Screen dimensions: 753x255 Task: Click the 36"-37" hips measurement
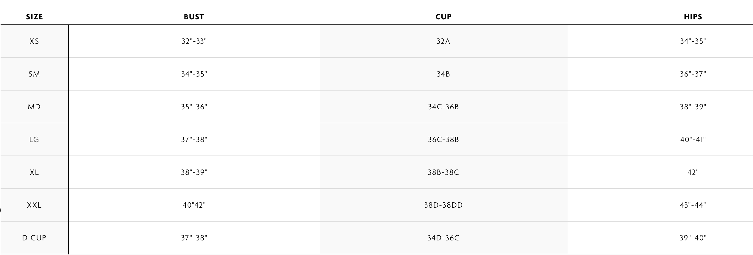click(693, 74)
